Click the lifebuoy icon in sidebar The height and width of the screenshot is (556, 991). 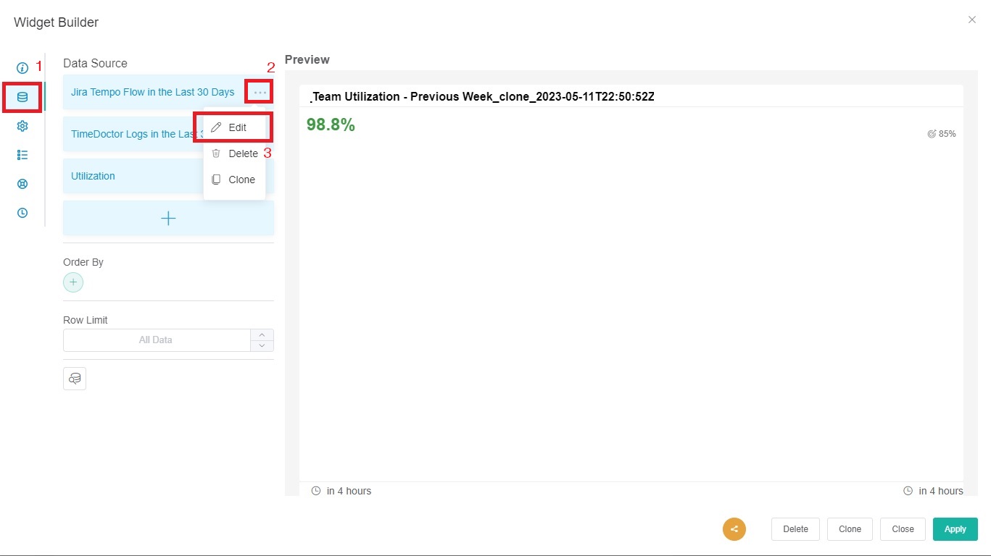coord(22,184)
